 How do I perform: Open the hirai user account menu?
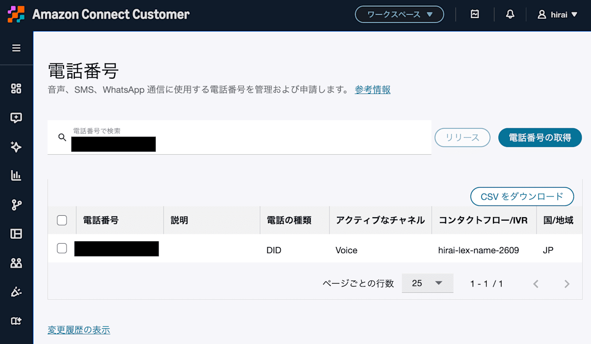(x=558, y=15)
